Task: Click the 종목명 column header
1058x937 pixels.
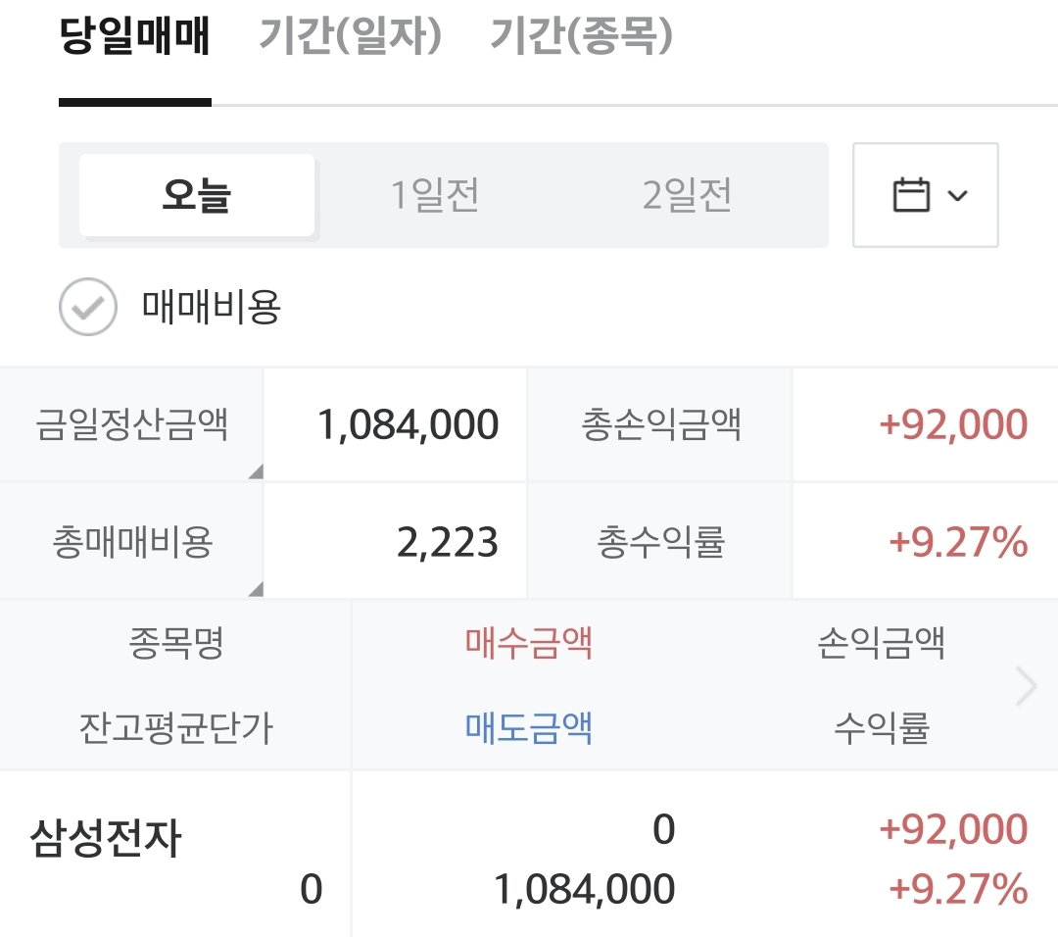Action: 176,643
